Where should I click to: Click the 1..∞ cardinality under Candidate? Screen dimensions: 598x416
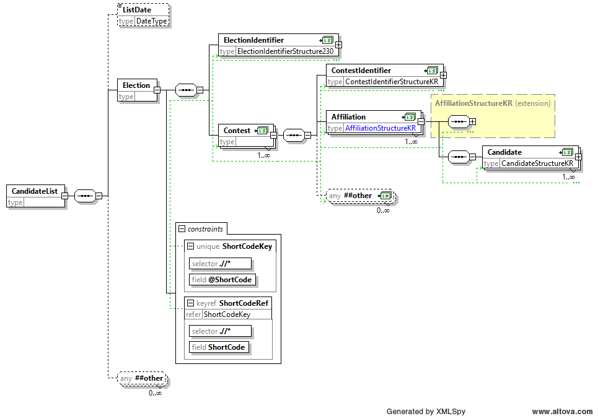pos(568,177)
